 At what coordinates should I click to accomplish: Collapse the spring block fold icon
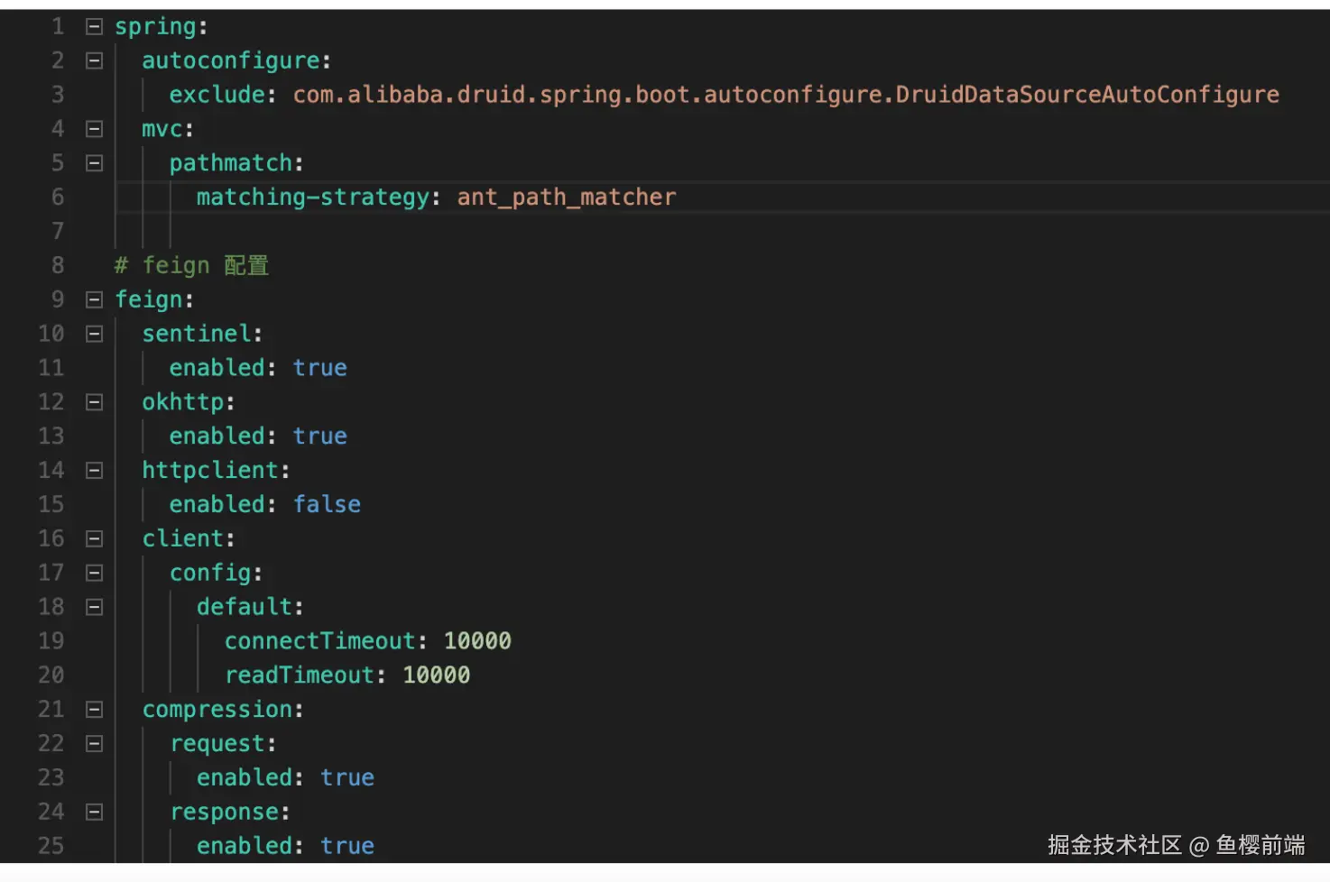[x=94, y=27]
